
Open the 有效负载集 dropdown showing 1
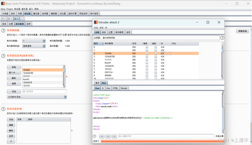pos(34,41)
